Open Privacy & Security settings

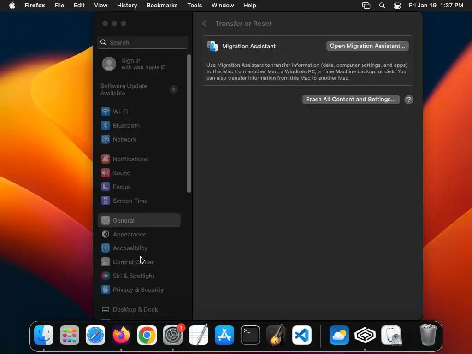[x=139, y=290]
